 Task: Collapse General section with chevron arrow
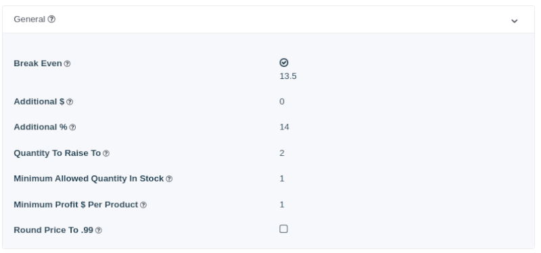pos(514,21)
